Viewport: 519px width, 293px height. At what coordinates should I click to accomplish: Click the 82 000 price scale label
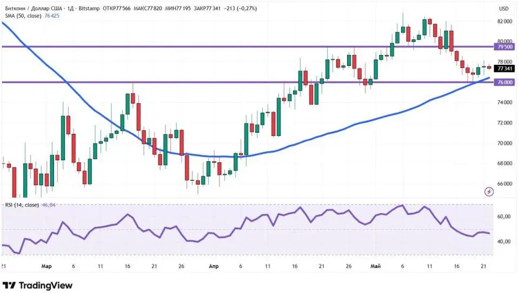click(x=505, y=22)
